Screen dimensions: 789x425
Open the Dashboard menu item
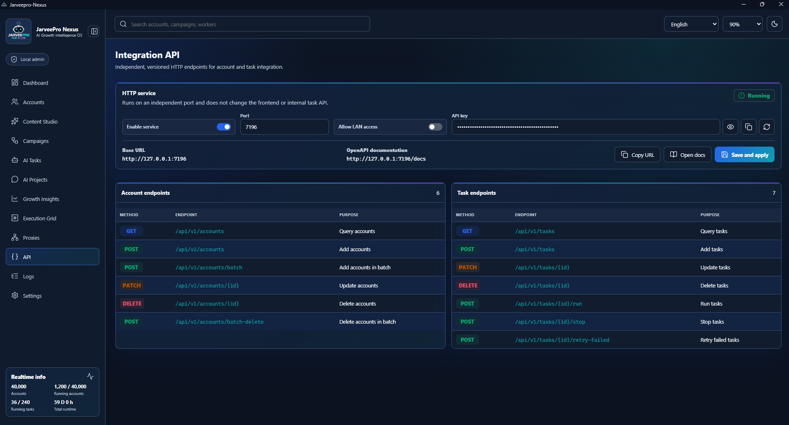tap(52, 83)
